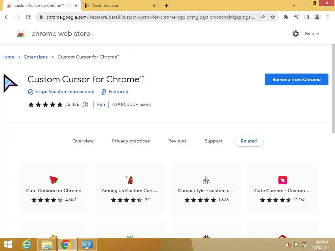335x251 pixels.
Task: Click the Chrome Web Store rainbow logo
Action: point(21,34)
